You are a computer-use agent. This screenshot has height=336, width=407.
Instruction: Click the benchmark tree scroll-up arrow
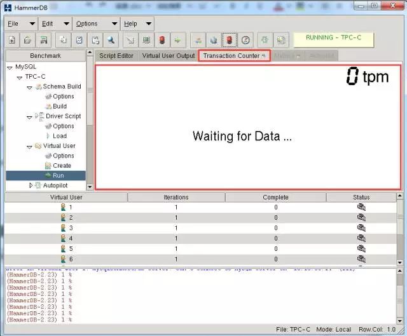coord(90,53)
